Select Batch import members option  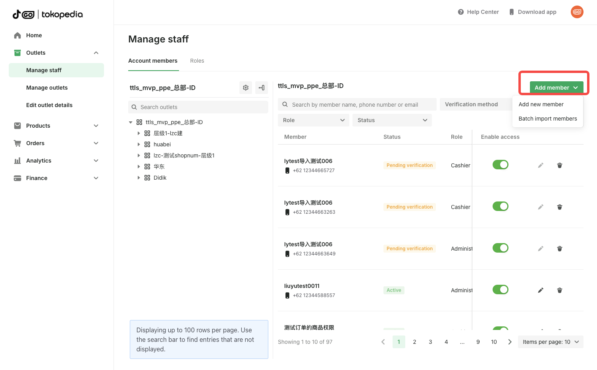tap(547, 119)
